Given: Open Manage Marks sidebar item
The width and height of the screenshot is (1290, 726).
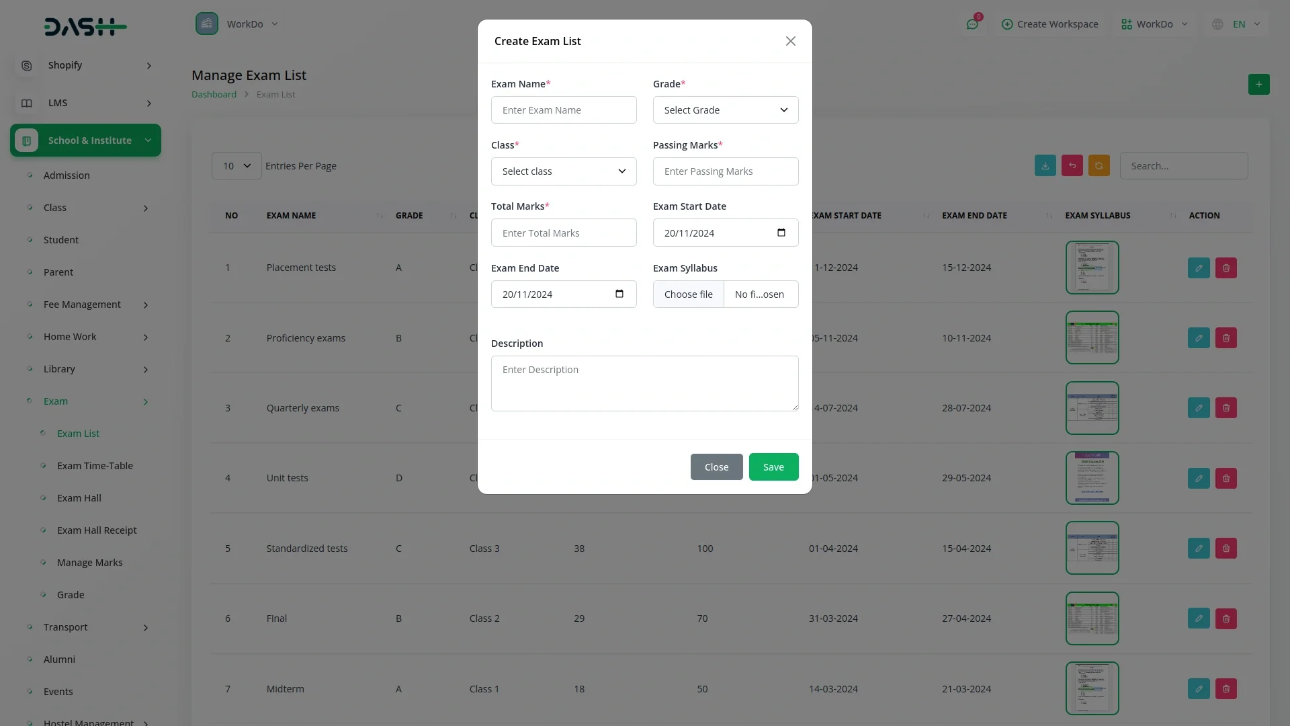Looking at the screenshot, I should 89,563.
